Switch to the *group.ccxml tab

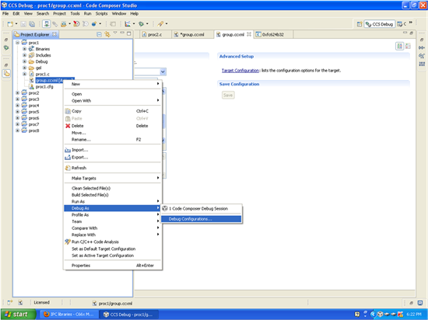(x=192, y=35)
